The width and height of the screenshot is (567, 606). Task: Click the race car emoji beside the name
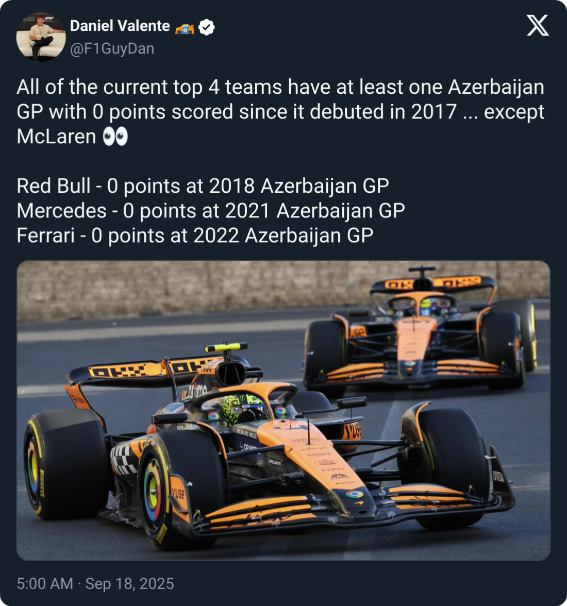point(185,29)
